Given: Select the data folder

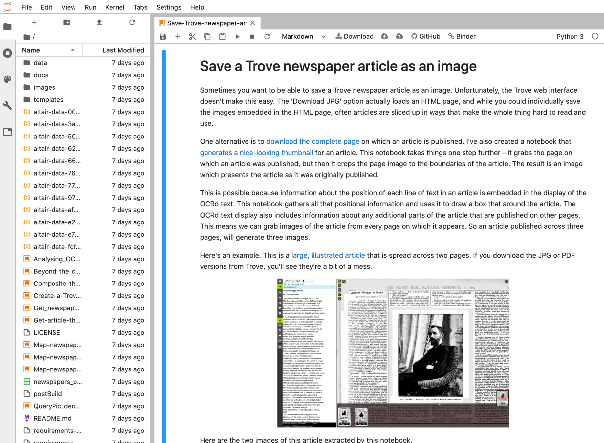Looking at the screenshot, I should point(83,63).
